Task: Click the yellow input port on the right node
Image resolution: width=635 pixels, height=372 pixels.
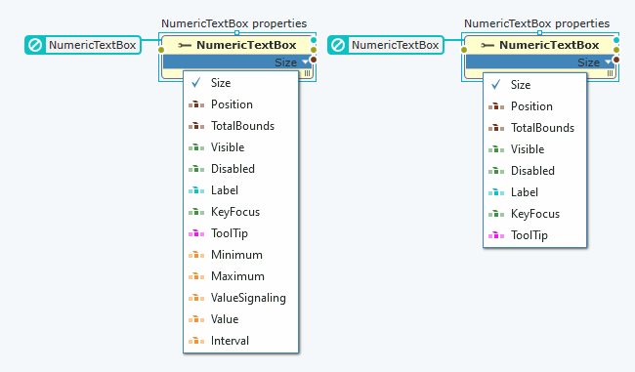Action: [464, 50]
